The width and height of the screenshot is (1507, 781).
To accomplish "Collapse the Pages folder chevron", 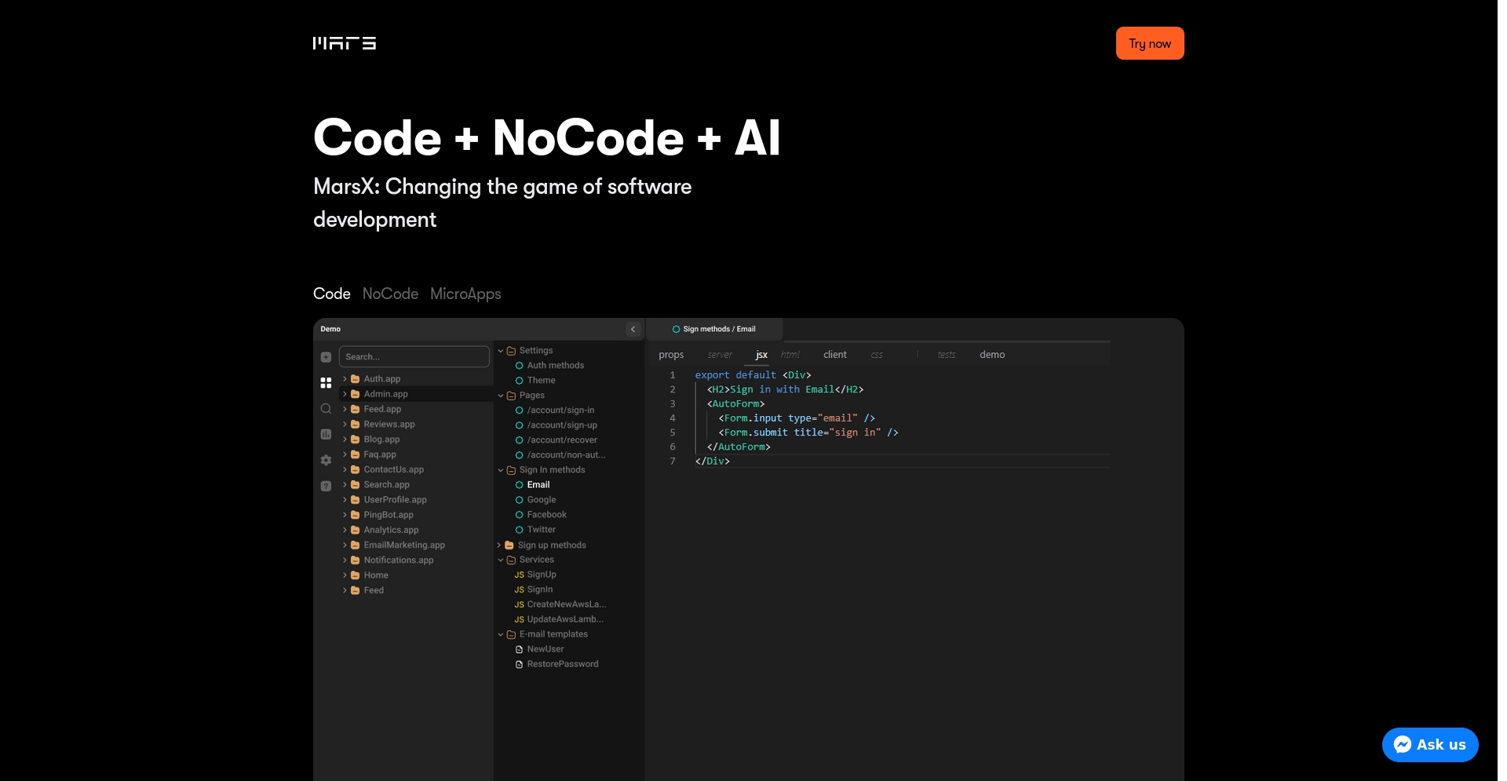I will coord(501,396).
